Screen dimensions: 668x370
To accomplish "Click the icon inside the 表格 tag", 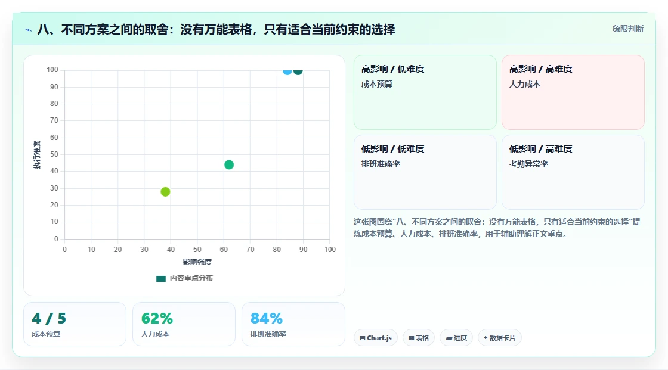I will [x=412, y=338].
